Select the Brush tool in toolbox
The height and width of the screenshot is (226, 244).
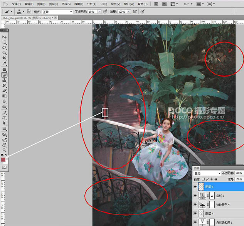4,75
